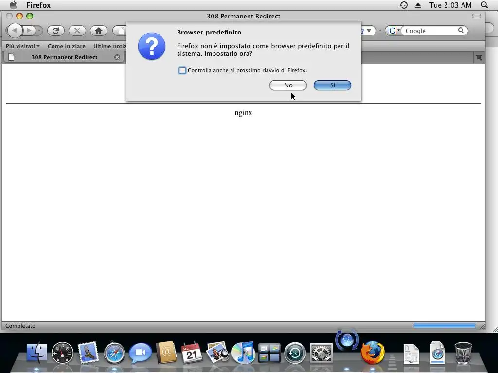The width and height of the screenshot is (498, 373).
Task: Go forward with the forward arrow
Action: pyautogui.click(x=29, y=31)
